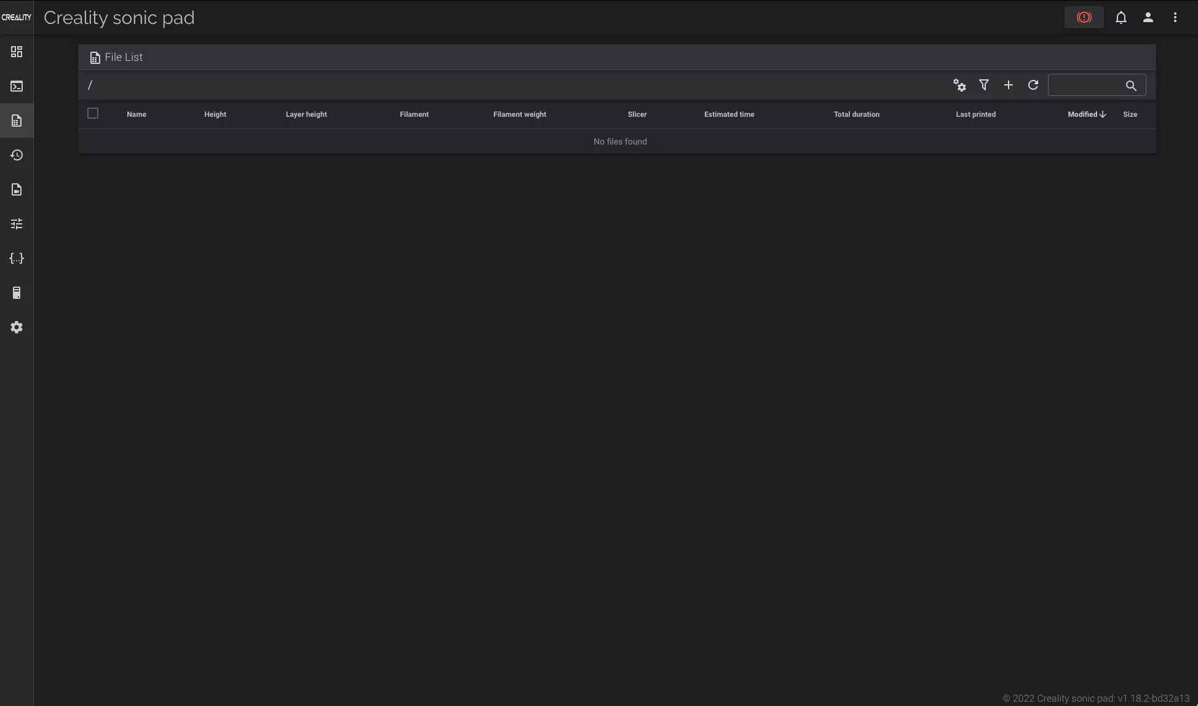The width and height of the screenshot is (1198, 706).
Task: Click the Creality sonic pad title
Action: click(119, 18)
